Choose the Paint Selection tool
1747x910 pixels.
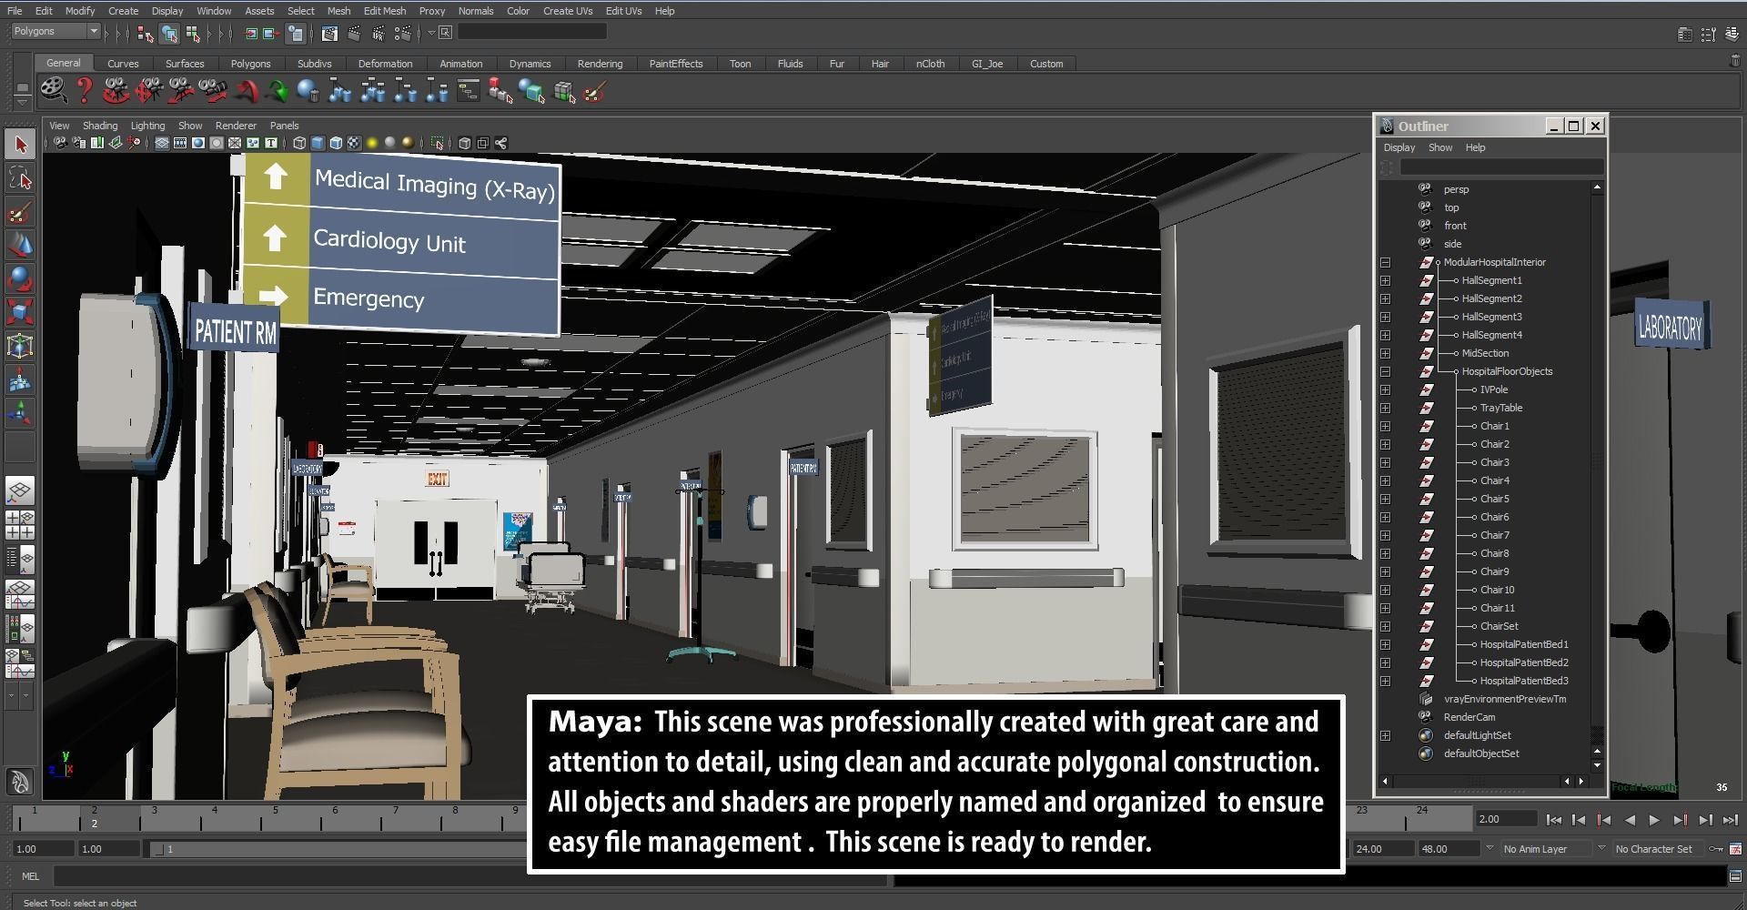pyautogui.click(x=20, y=212)
